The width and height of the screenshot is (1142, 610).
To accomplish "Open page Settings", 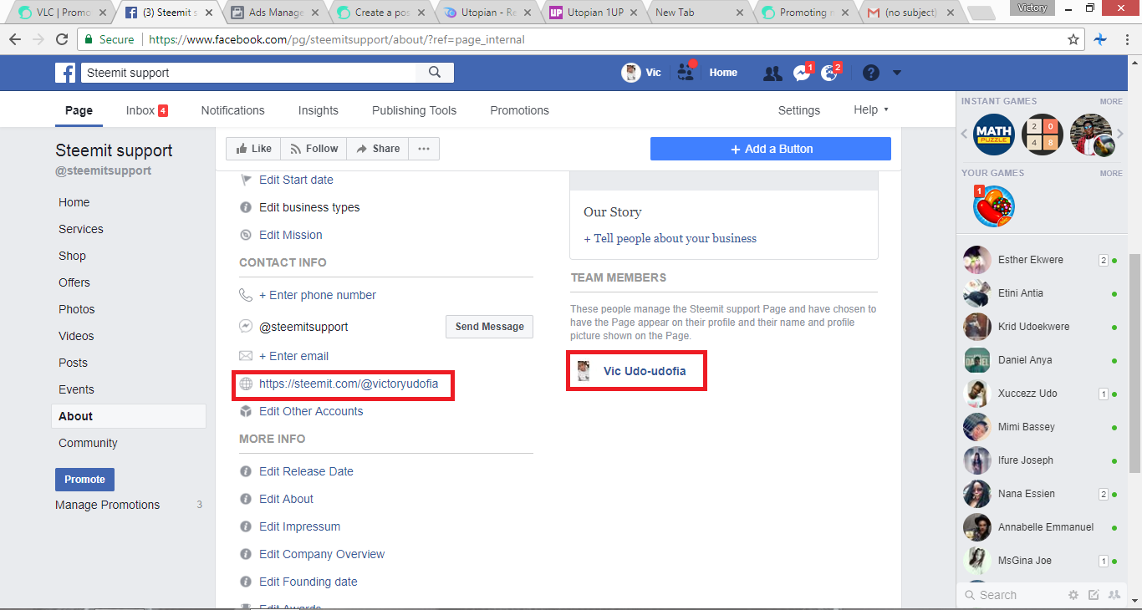I will 799,110.
